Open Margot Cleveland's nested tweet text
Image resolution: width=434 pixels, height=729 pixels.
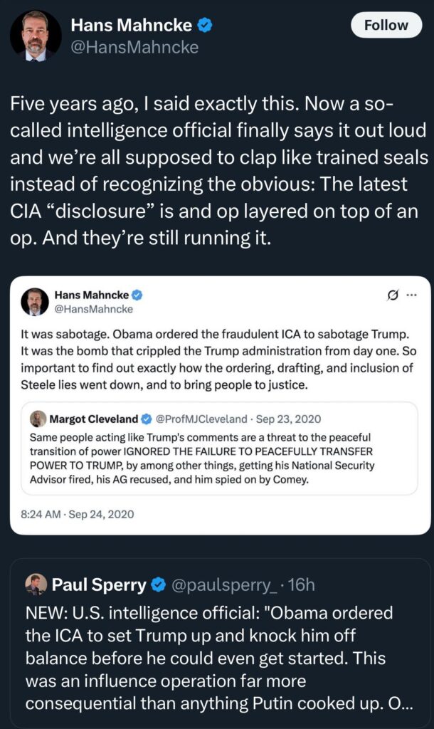[213, 458]
